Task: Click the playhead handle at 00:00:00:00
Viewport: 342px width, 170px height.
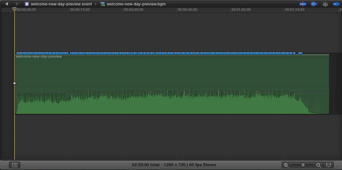Action: [x=14, y=9]
